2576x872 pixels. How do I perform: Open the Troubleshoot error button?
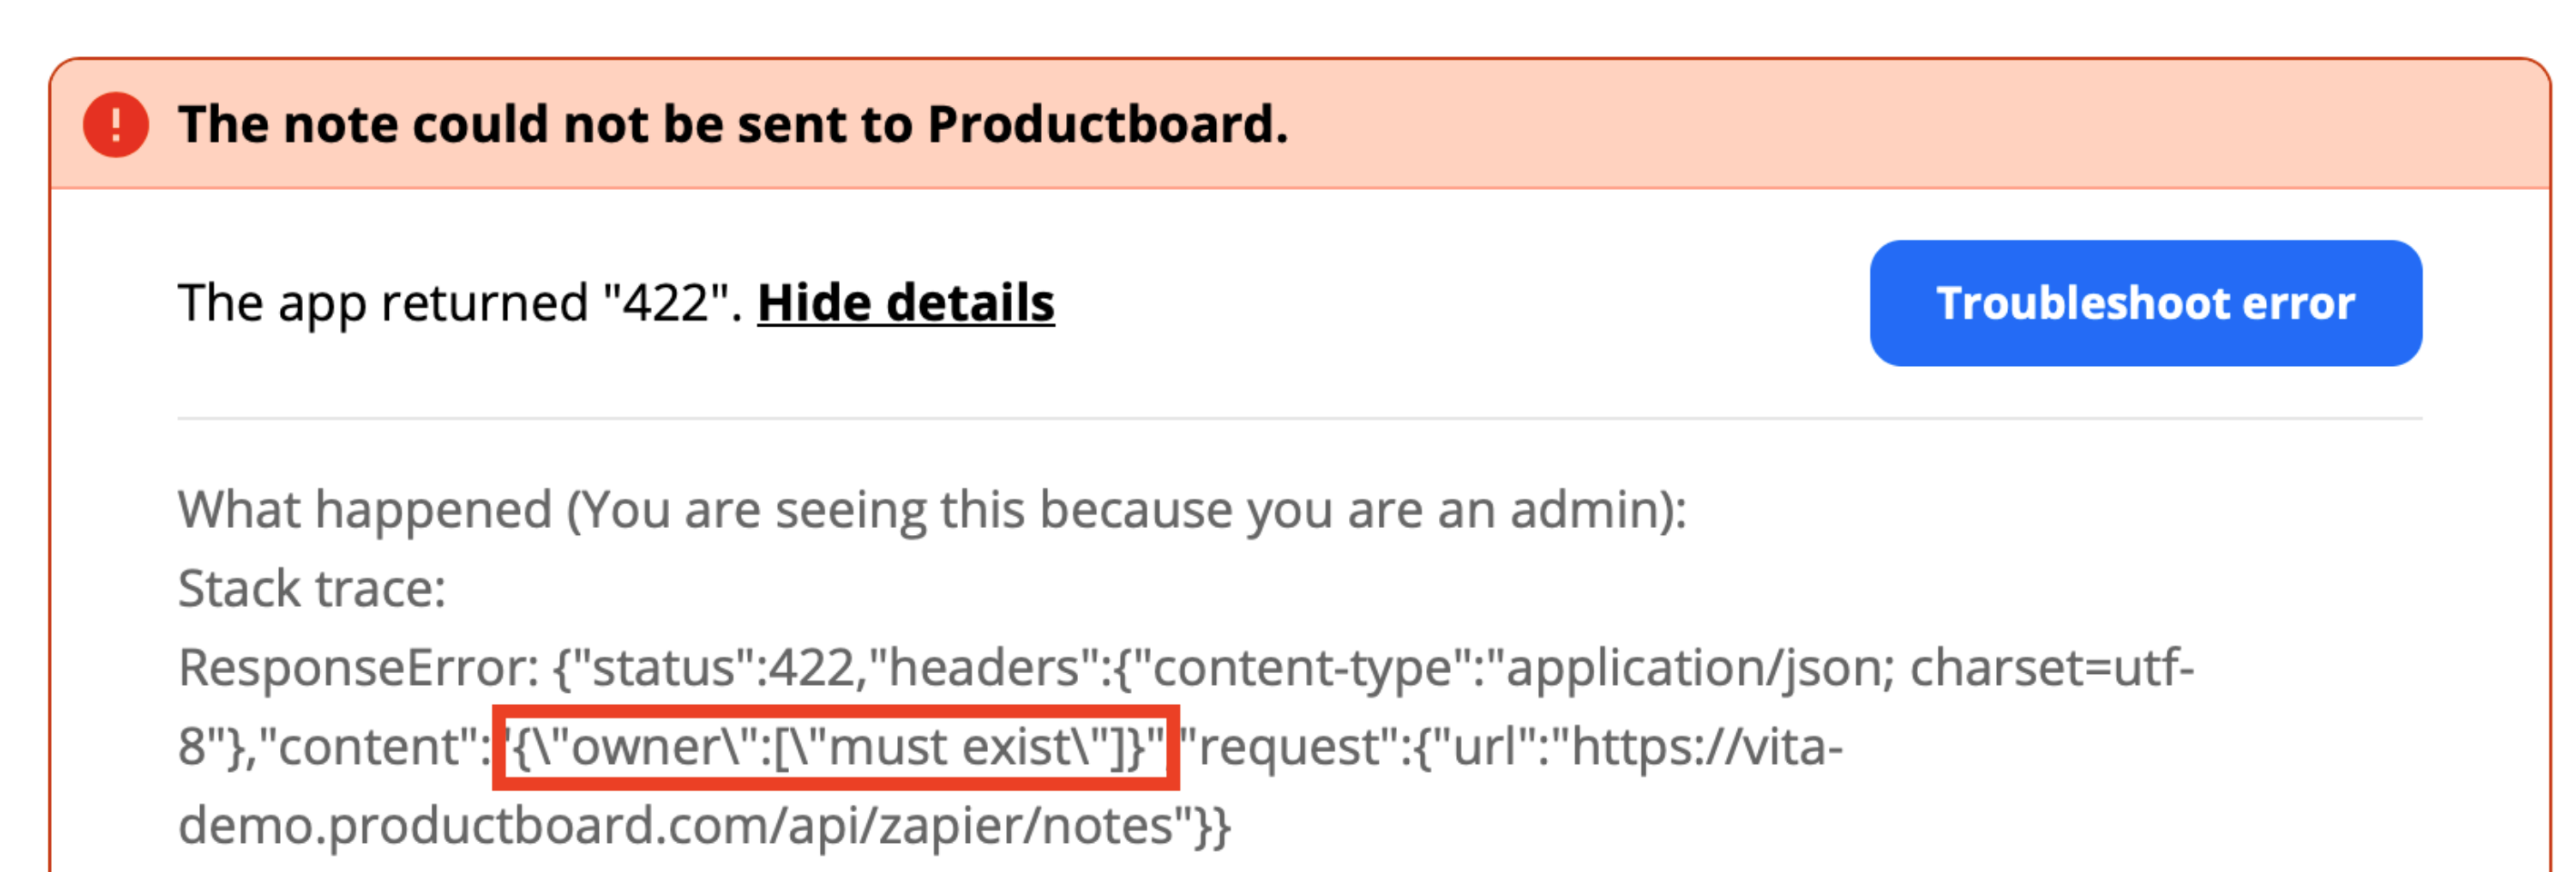coord(2146,302)
